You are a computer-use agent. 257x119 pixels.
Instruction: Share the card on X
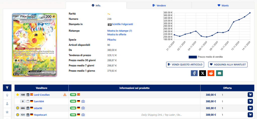pyautogui.click(x=203, y=73)
